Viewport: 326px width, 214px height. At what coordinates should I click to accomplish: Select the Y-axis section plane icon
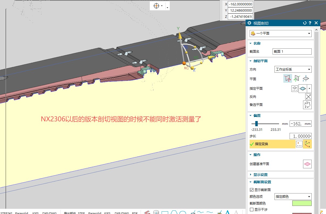pos(297,79)
